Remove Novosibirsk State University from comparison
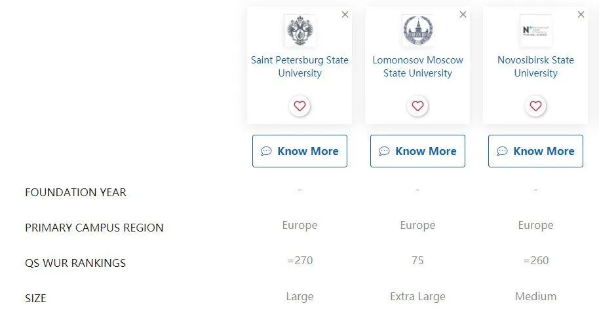Screen dimensions: 599x310 pos(581,14)
